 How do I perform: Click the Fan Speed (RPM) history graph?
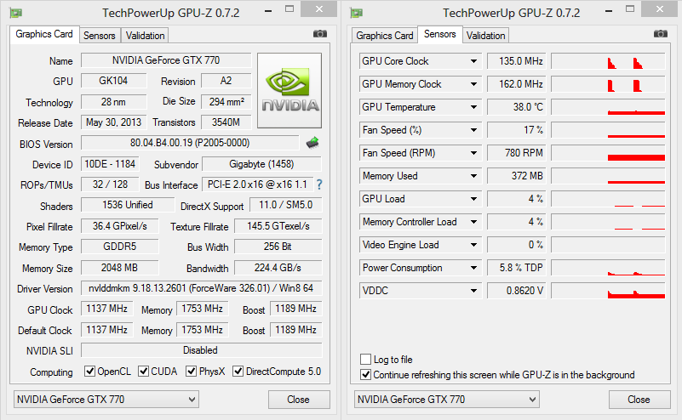[608, 153]
